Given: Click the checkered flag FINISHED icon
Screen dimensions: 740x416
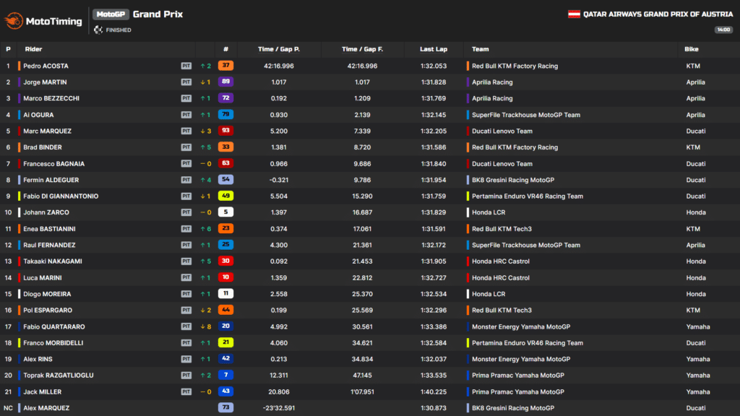Looking at the screenshot, I should pyautogui.click(x=98, y=30).
